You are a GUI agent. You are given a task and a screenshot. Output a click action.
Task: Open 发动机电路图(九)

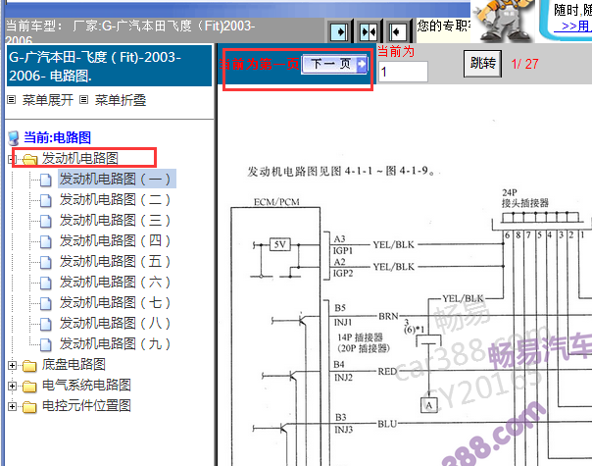point(115,344)
